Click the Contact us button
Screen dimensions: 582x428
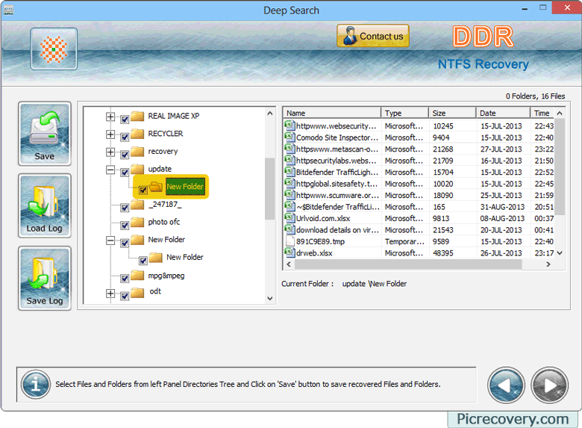(373, 36)
